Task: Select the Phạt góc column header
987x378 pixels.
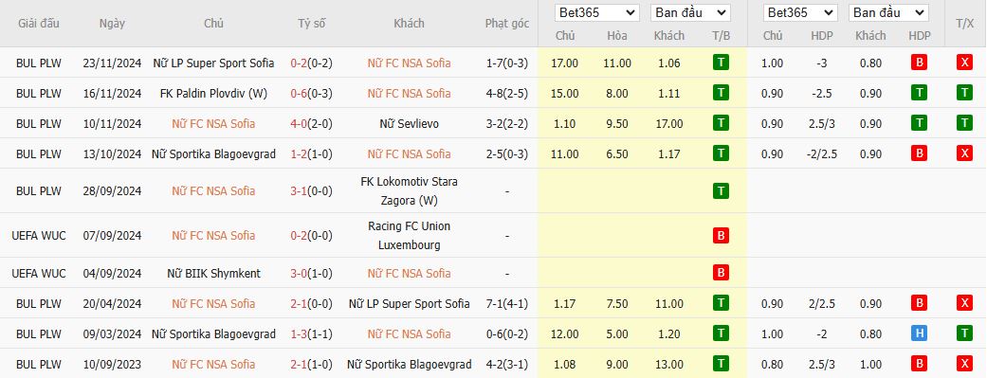Action: pyautogui.click(x=506, y=24)
